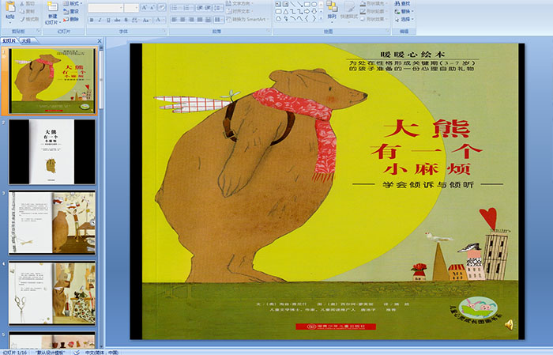Select slide 4 thumbnail
The height and width of the screenshot is (355, 553).
coord(52,293)
